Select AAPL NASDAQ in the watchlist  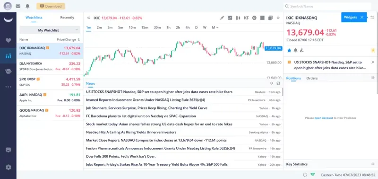click(50, 98)
